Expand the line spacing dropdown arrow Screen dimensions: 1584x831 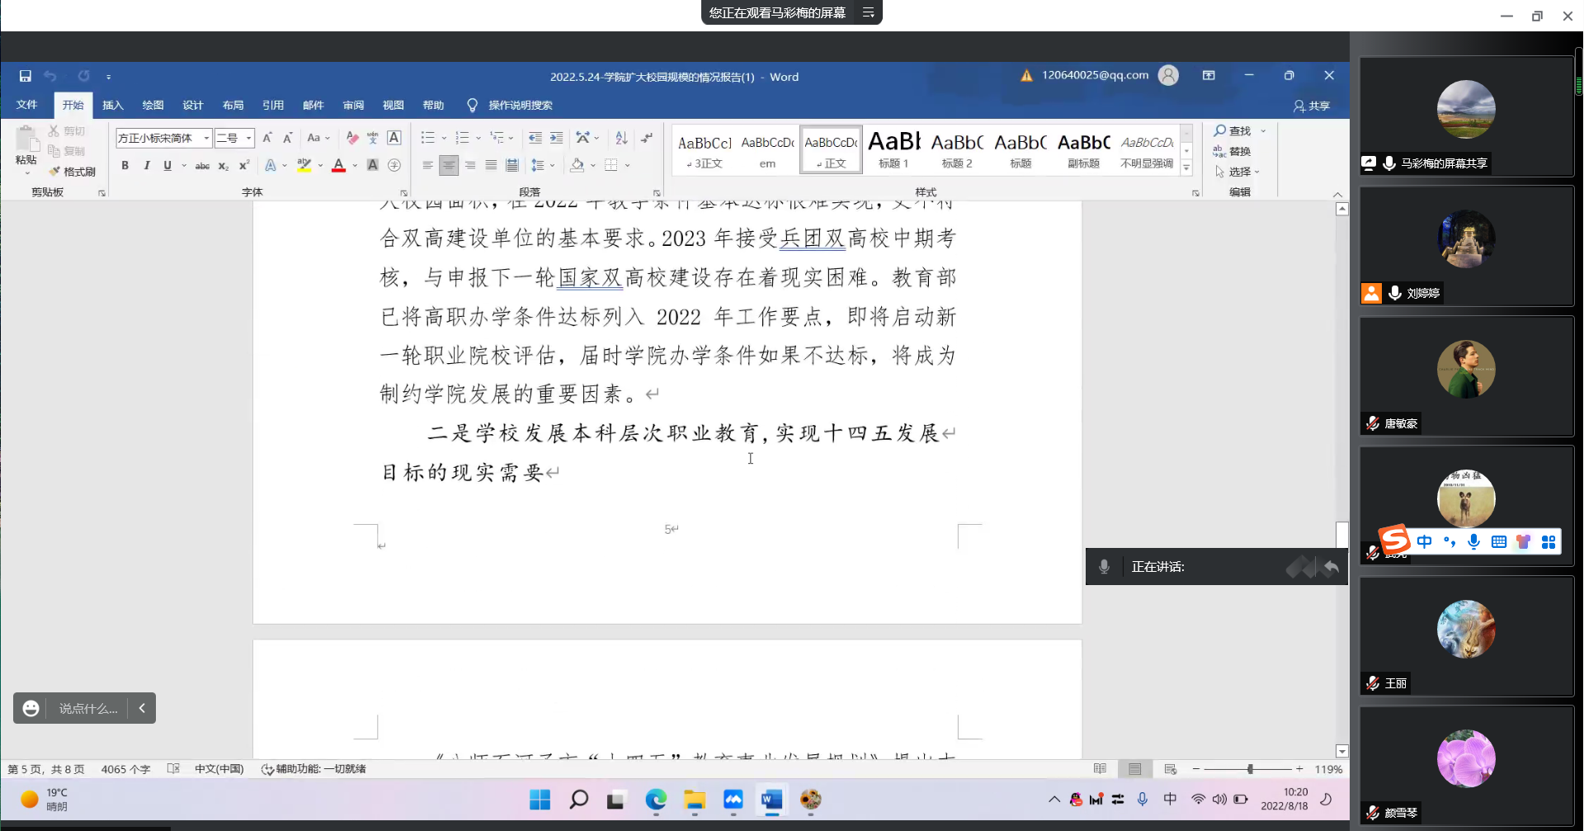(552, 166)
